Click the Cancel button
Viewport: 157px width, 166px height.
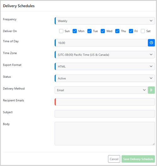[x=114, y=159]
